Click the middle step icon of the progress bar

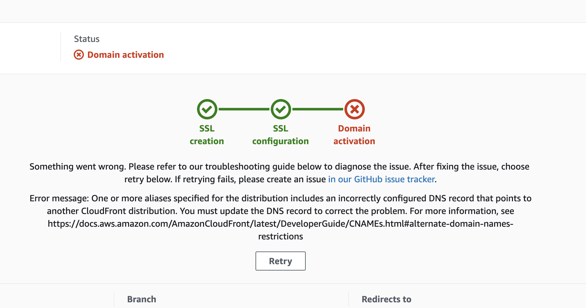click(281, 109)
